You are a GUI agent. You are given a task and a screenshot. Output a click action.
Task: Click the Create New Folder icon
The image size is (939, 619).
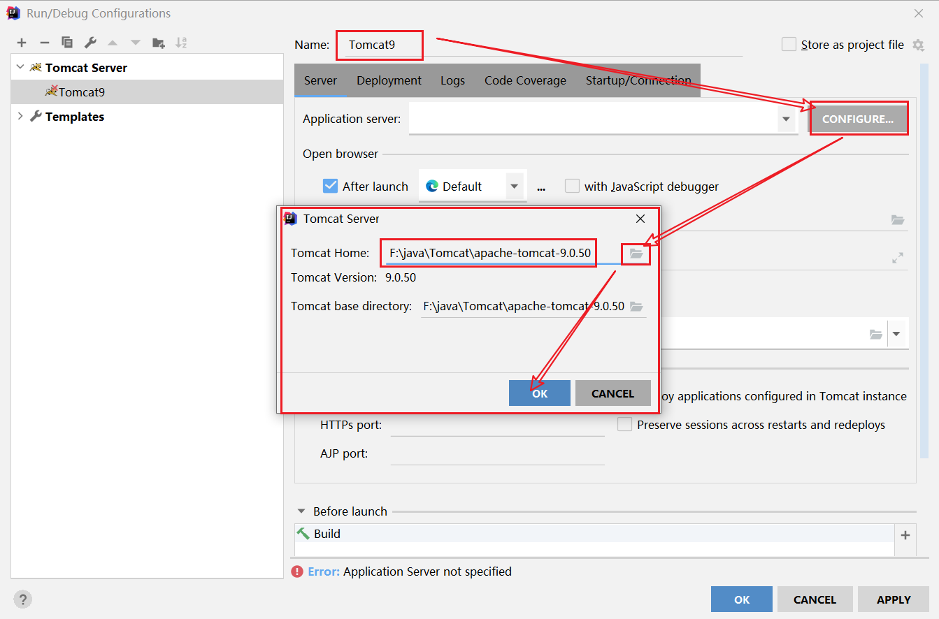(159, 43)
